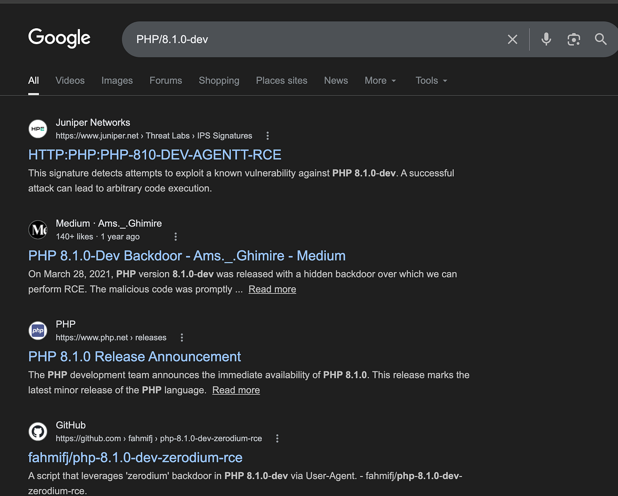Start voice search with microphone icon
Screen dimensions: 618x496
tap(546, 39)
